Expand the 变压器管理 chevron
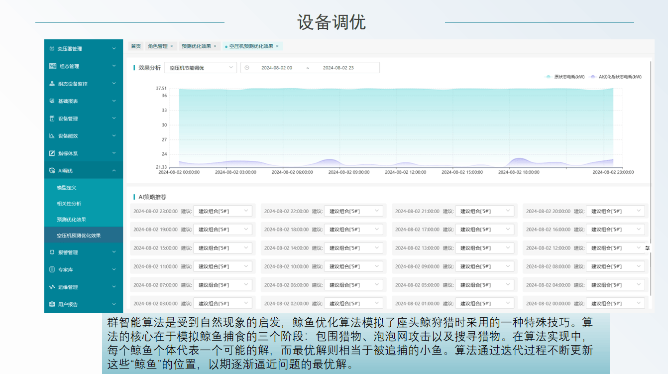Image resolution: width=668 pixels, height=374 pixels. [114, 49]
